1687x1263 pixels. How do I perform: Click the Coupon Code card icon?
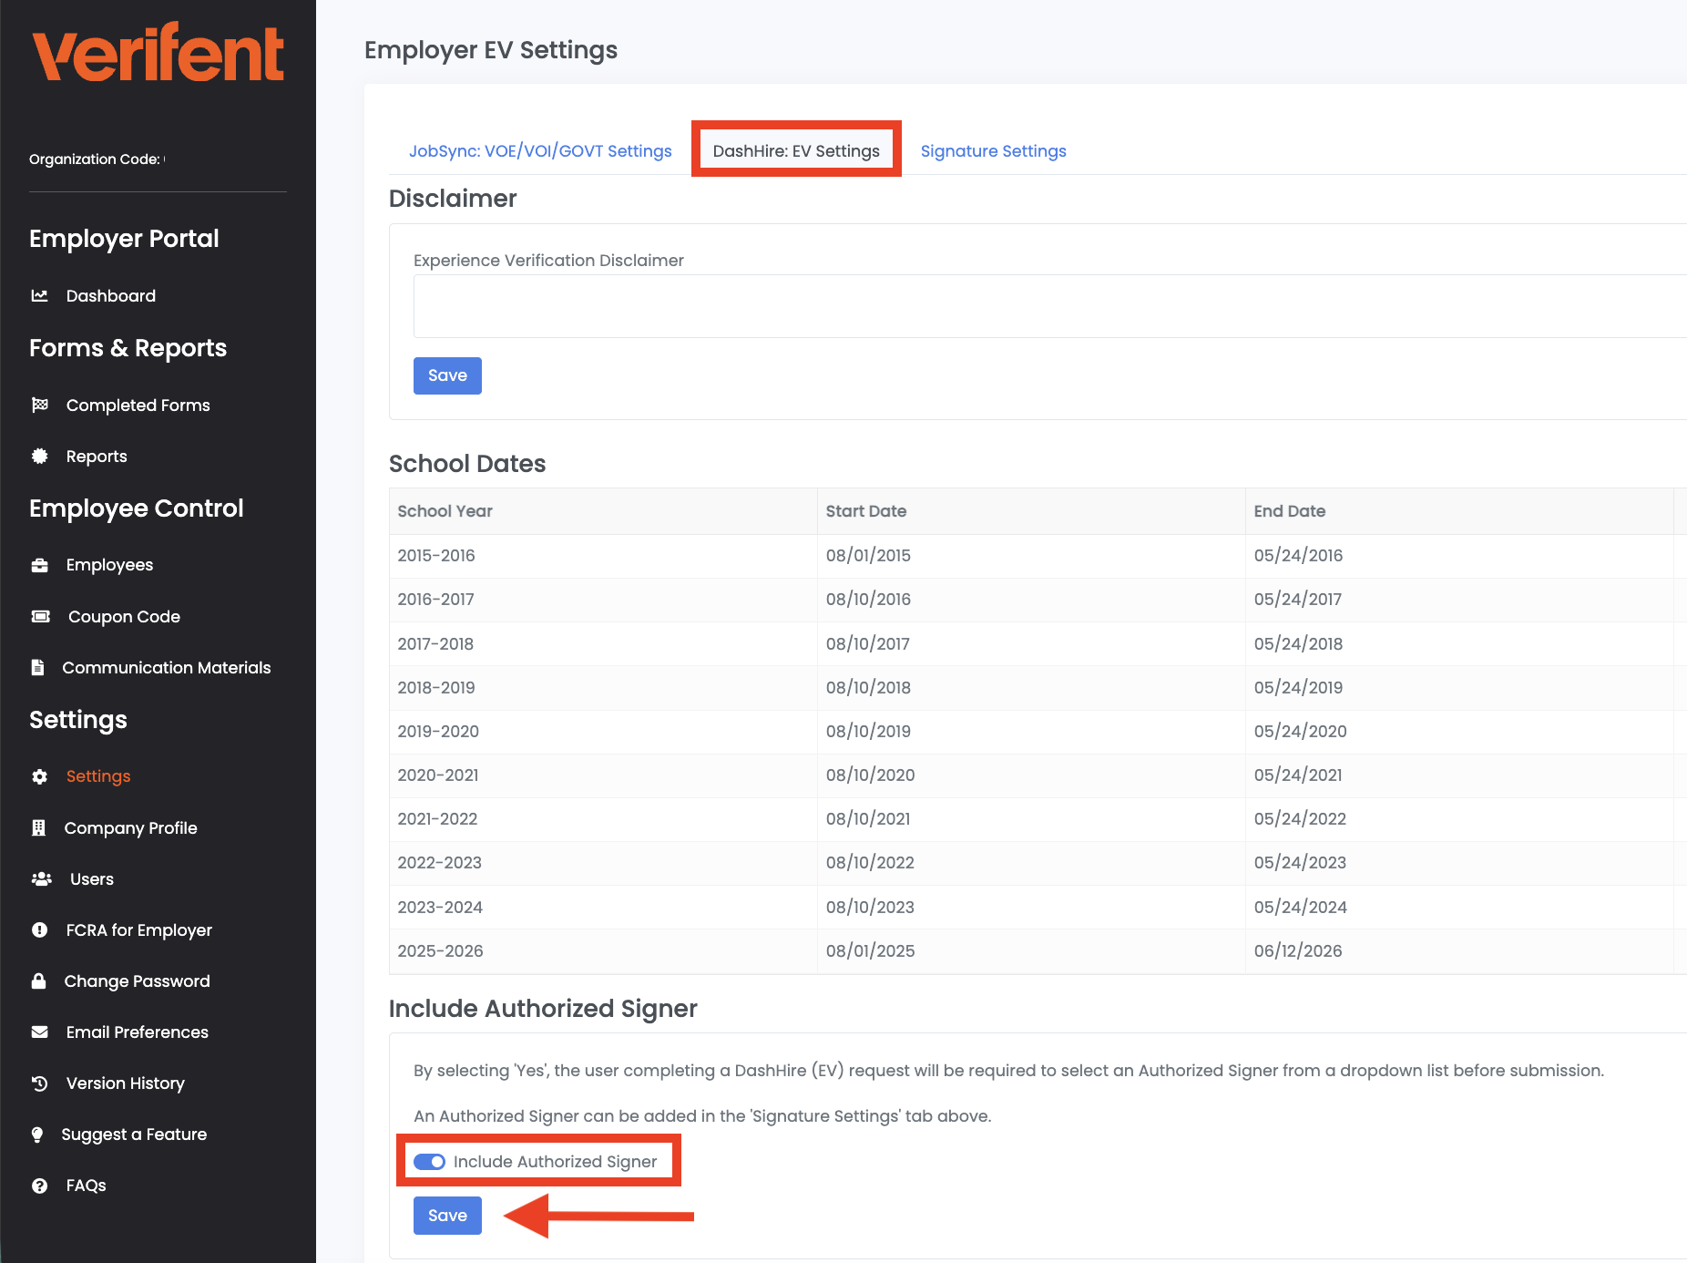[40, 616]
